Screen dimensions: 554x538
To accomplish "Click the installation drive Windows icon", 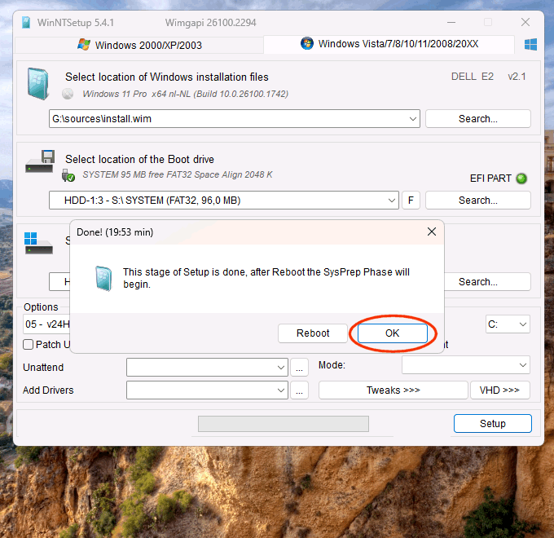I will [38, 243].
